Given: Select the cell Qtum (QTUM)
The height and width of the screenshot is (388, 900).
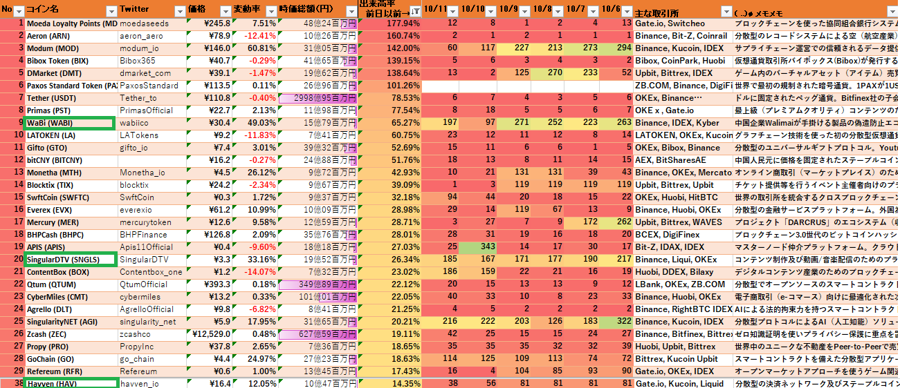Looking at the screenshot, I should tap(71, 284).
